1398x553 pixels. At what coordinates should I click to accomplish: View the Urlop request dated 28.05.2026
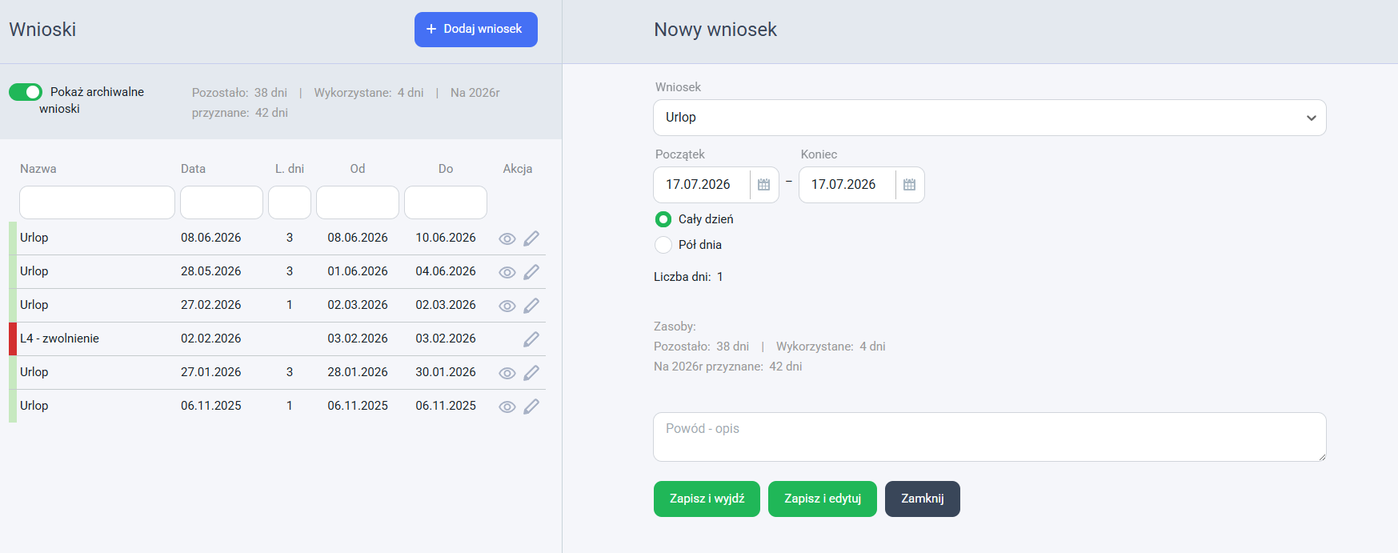507,272
